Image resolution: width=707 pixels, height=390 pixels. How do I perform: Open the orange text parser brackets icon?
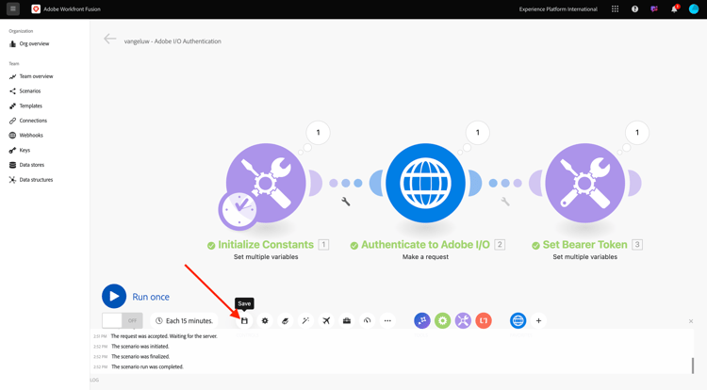coord(484,320)
